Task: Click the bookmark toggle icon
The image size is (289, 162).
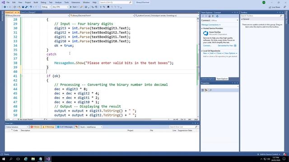Action: pos(108,7)
